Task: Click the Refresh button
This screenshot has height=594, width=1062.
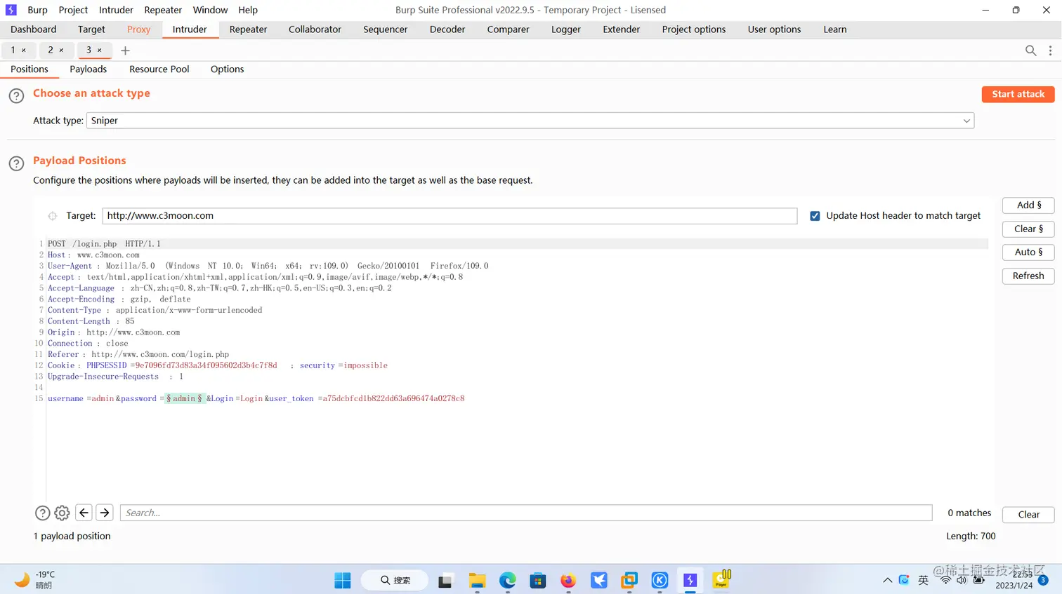Action: point(1028,276)
